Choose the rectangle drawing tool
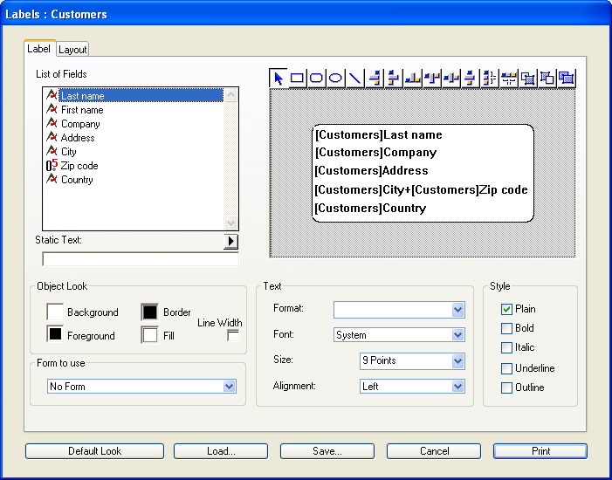 [298, 79]
